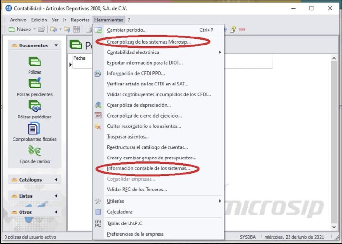
Task: Click the help question mark toolbar icon
Action: tap(233, 29)
